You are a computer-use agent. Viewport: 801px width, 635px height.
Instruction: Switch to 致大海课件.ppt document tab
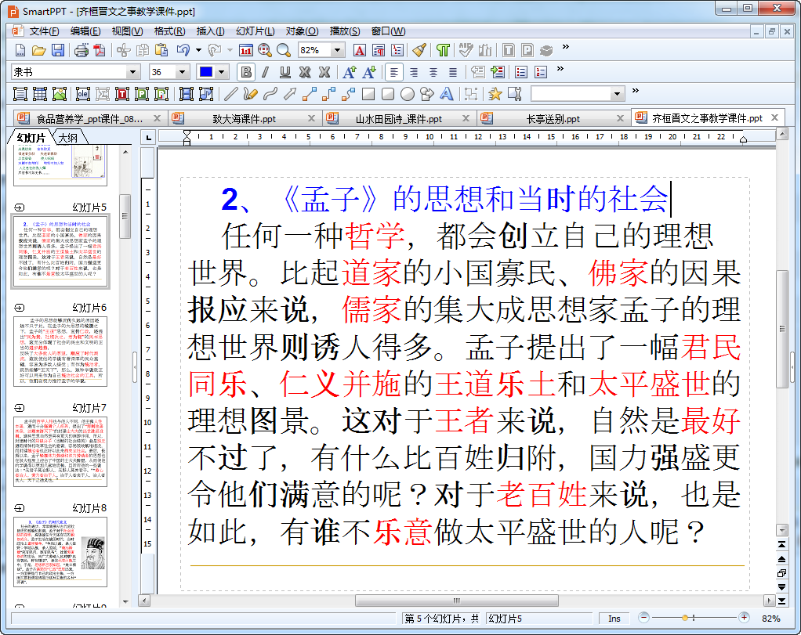click(x=245, y=119)
